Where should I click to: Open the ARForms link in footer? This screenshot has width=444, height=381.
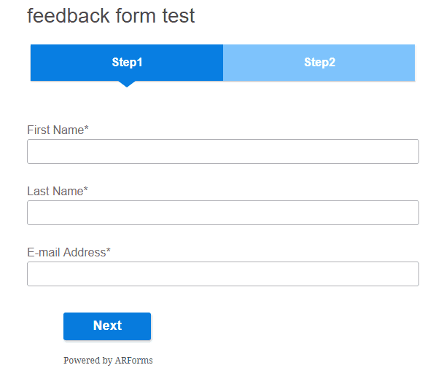pyautogui.click(x=134, y=361)
